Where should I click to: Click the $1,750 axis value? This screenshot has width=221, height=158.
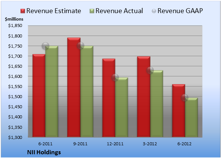[x=15, y=46]
